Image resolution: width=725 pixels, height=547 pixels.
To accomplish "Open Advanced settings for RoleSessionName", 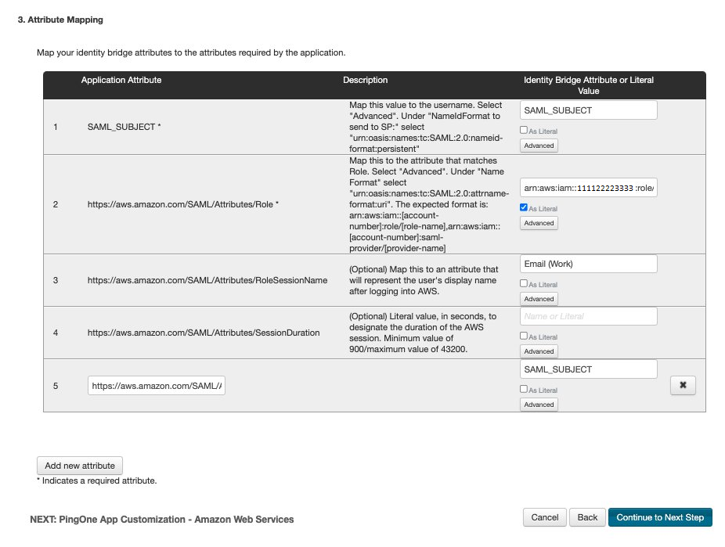I will pos(538,298).
